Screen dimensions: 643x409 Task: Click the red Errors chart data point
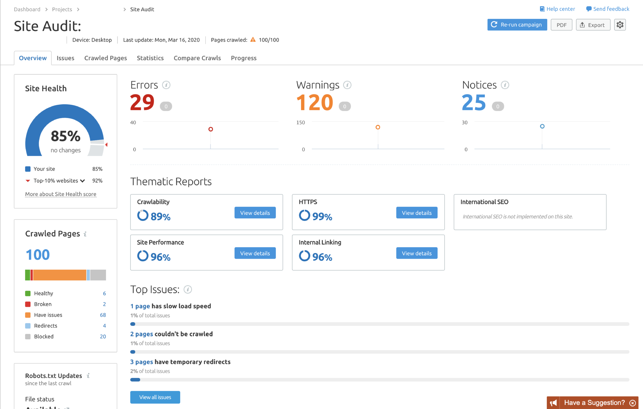pos(210,129)
